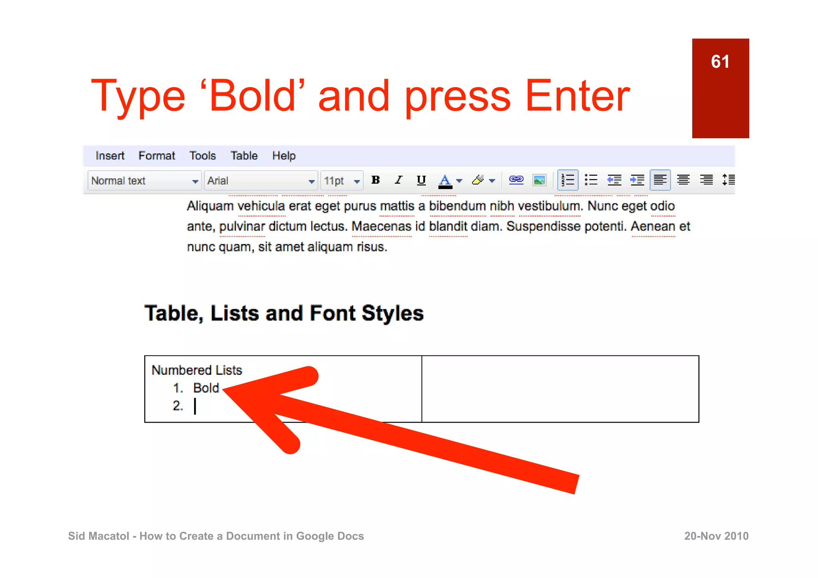Click inside the empty right table cell
The height and width of the screenshot is (578, 818).
click(x=560, y=389)
